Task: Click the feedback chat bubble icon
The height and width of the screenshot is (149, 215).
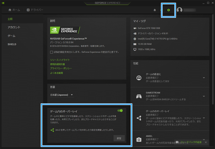Action: pos(177,142)
